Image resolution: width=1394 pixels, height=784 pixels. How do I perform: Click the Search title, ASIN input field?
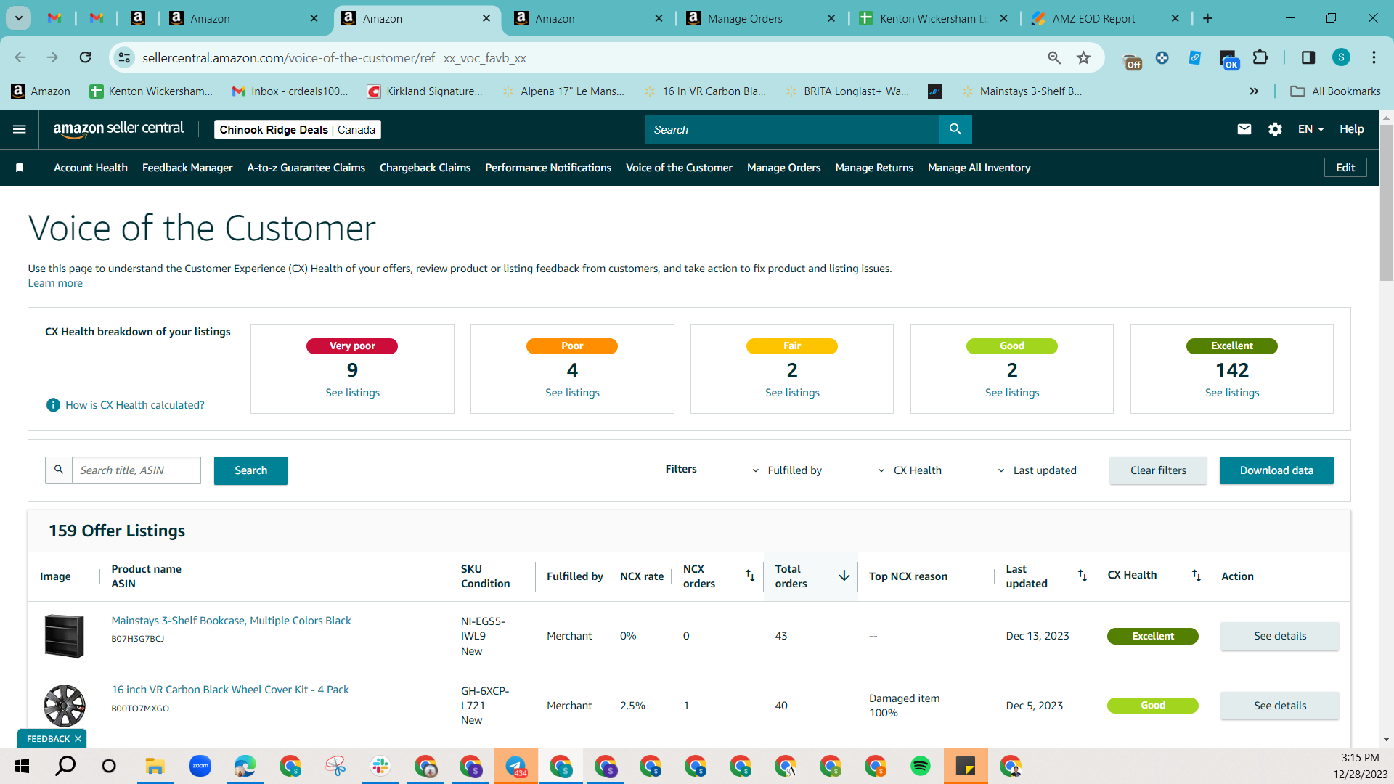click(x=136, y=470)
